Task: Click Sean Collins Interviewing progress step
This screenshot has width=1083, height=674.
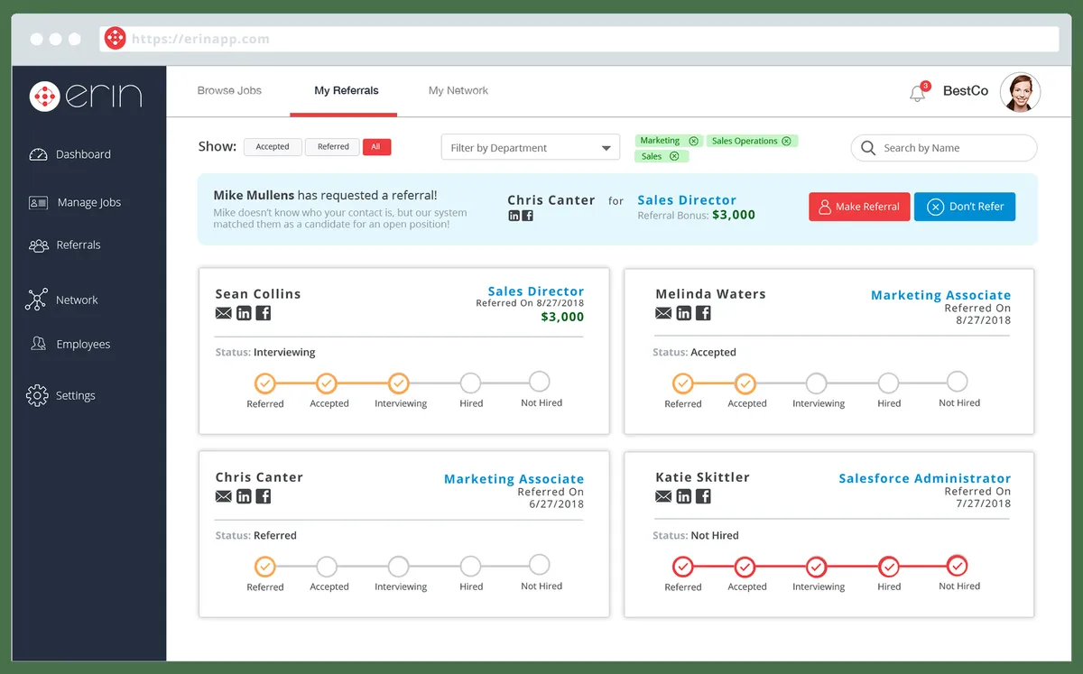Action: 399,383
